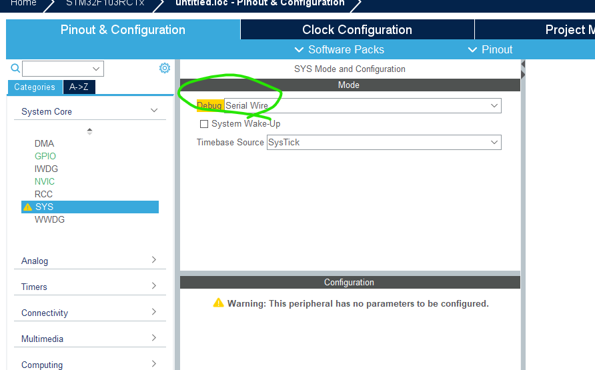The height and width of the screenshot is (370, 595).
Task: Expand the Connectivity category
Action: pyautogui.click(x=89, y=313)
